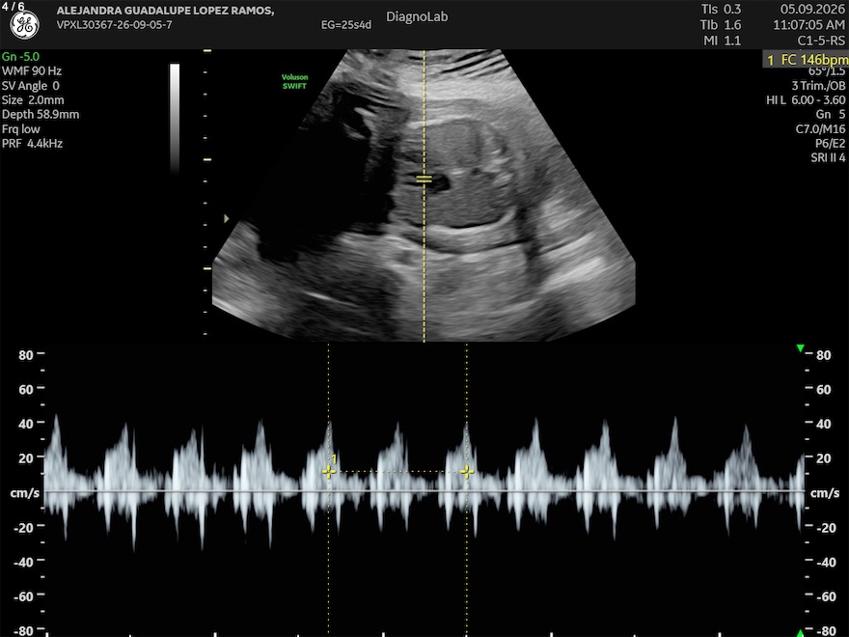Click the WMF 90 Hz filter setting
849x637 pixels.
coord(32,71)
